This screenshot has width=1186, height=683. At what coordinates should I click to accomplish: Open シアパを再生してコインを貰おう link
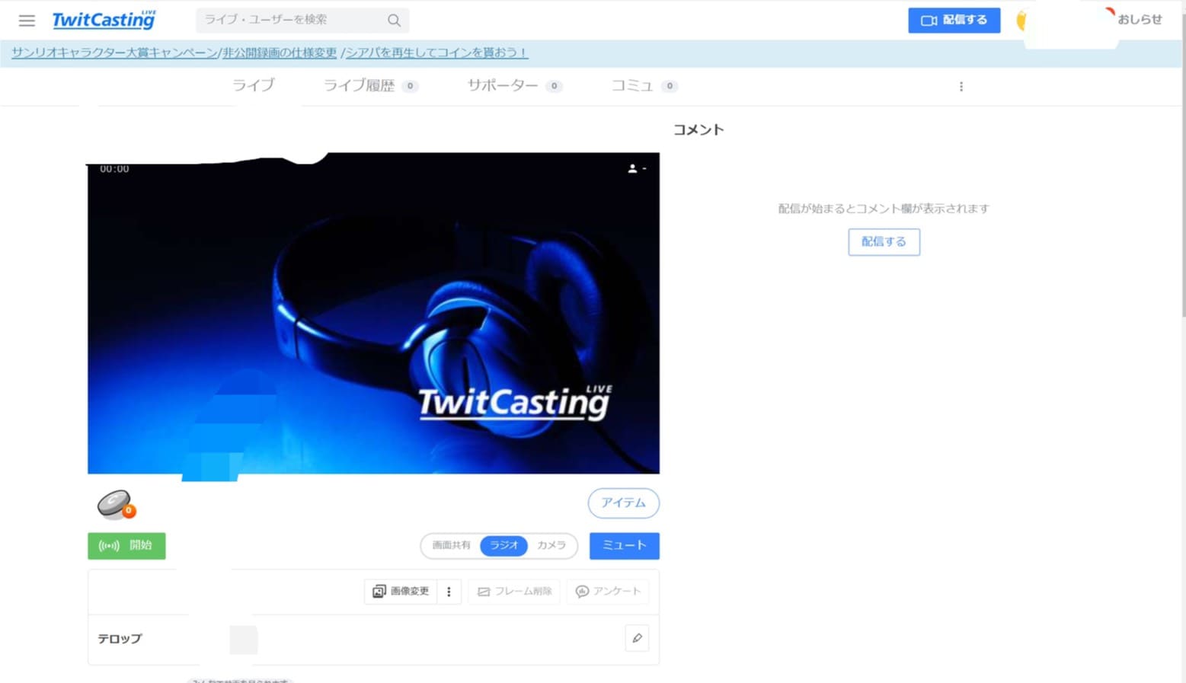pyautogui.click(x=436, y=53)
